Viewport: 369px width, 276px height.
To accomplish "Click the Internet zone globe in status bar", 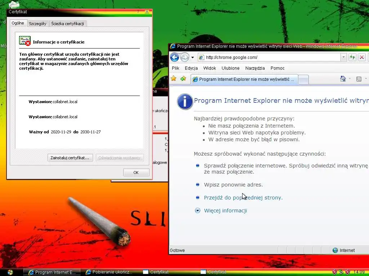I will (x=335, y=250).
